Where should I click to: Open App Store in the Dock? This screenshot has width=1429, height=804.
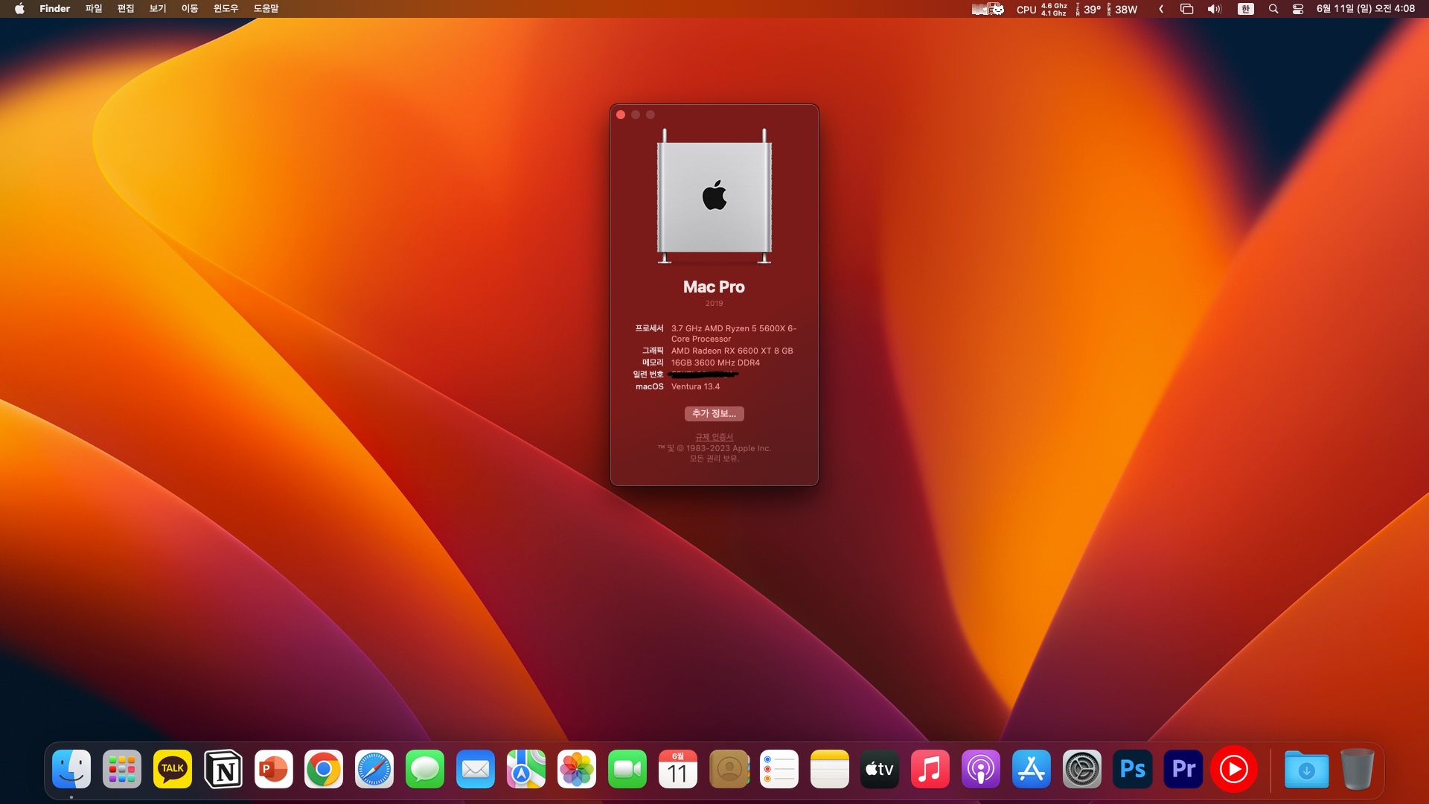[1032, 769]
